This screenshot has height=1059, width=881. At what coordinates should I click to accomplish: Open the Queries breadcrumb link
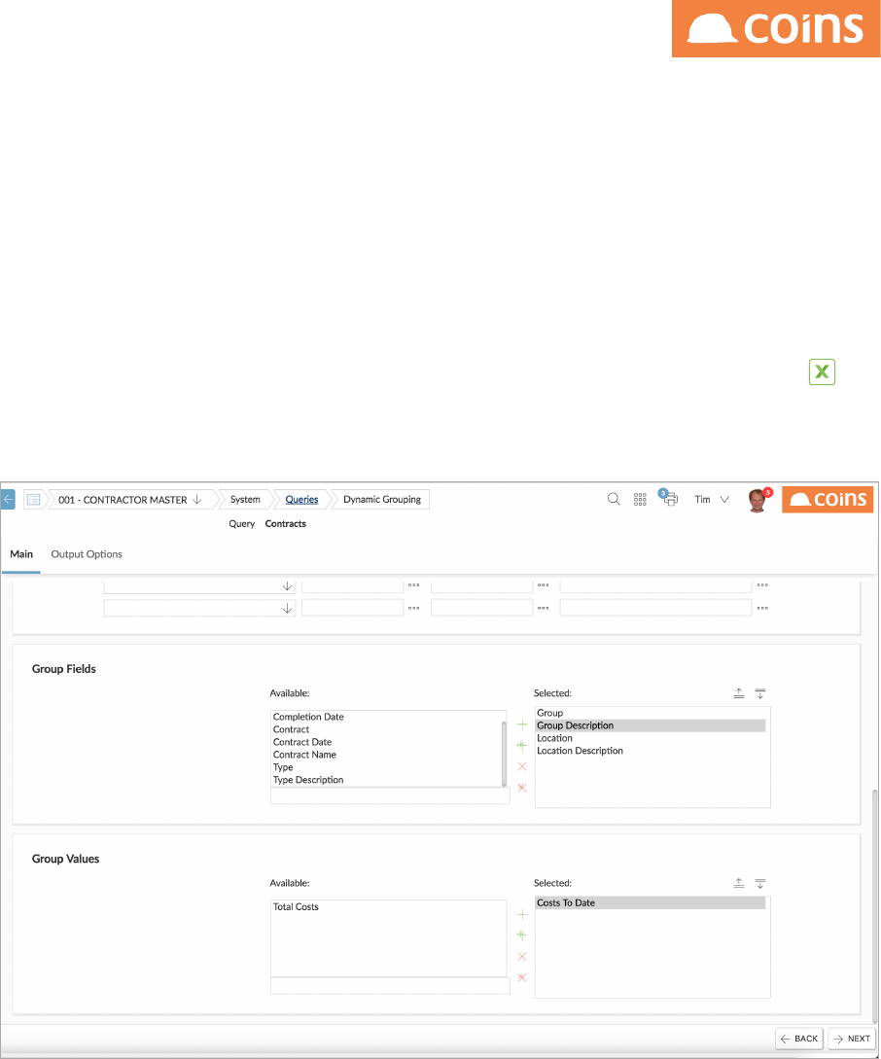(301, 500)
